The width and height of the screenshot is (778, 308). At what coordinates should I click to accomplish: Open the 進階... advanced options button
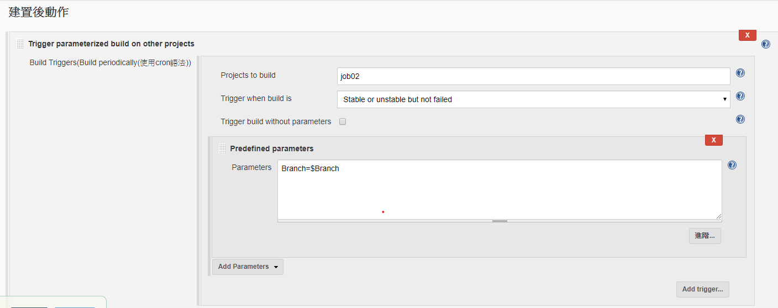pyautogui.click(x=705, y=236)
